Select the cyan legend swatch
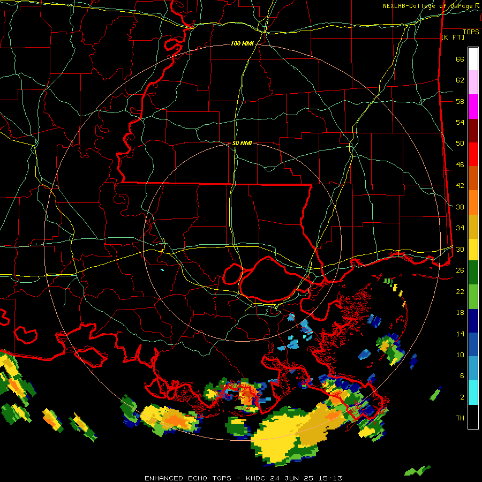Viewport: 482px width, 482px height. tap(473, 392)
